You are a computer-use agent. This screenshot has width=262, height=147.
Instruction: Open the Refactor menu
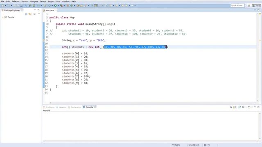coord(16,1)
